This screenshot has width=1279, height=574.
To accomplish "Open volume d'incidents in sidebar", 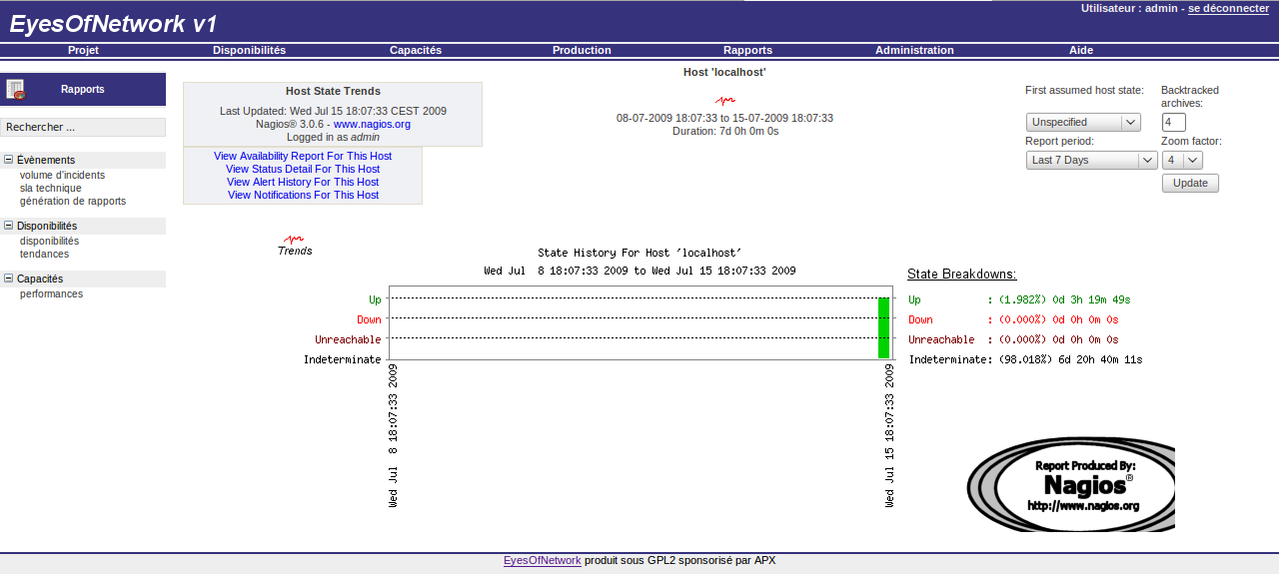I will (x=62, y=175).
